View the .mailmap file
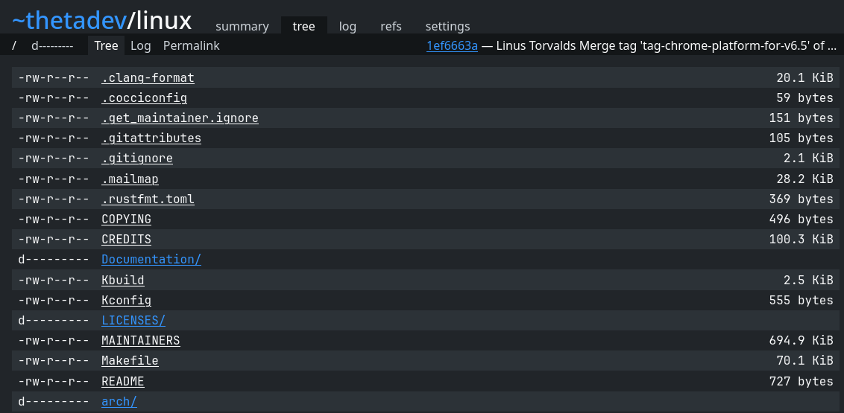844x413 pixels. pos(130,179)
